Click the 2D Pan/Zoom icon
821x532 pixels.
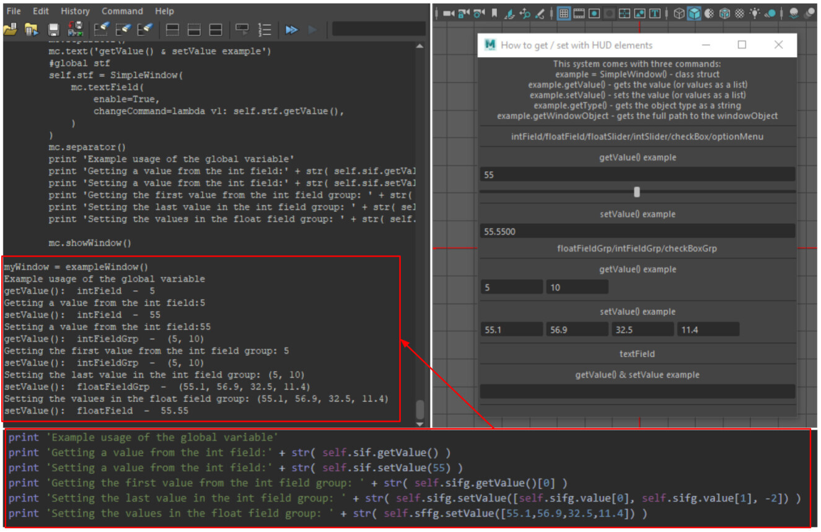pyautogui.click(x=525, y=13)
